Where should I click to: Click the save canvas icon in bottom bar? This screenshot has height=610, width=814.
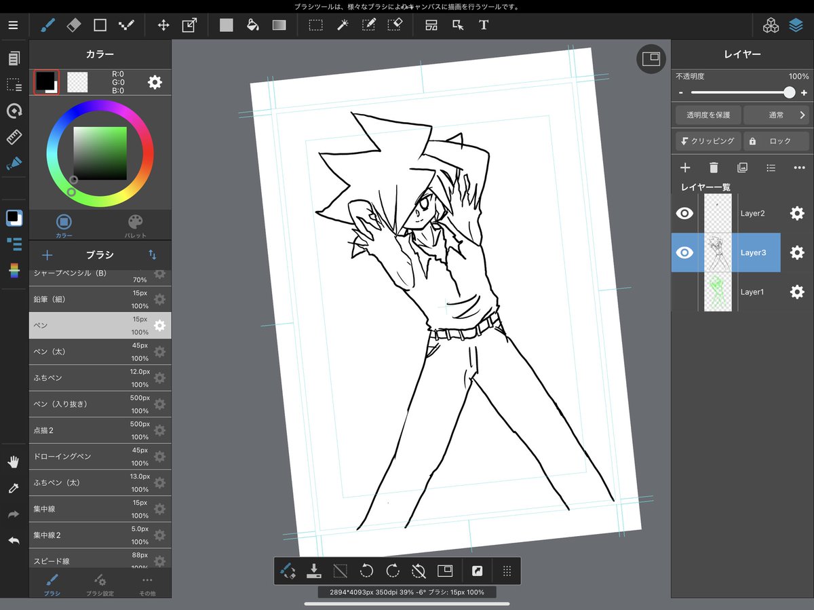[x=313, y=571]
